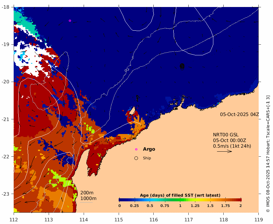This screenshot has height=224, width=273.
Task: Click the '05-Oct-2025 04Z' date stamp
Action: [239, 114]
